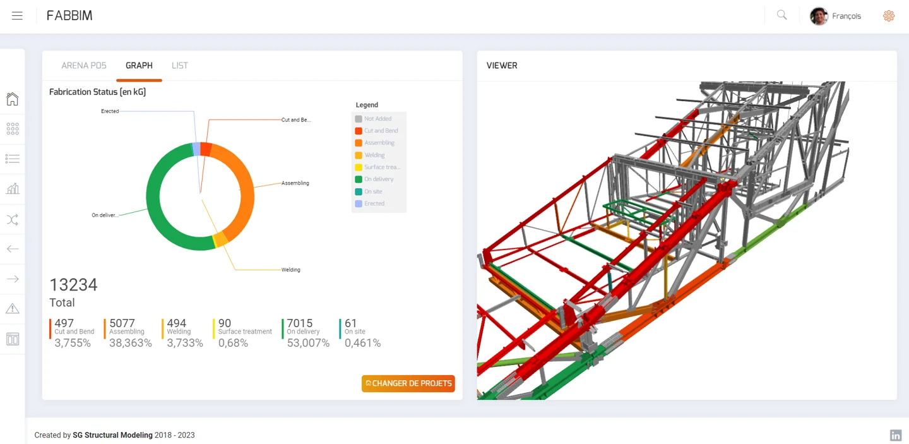Toggle the Surface trea... legend entry

[x=377, y=167]
